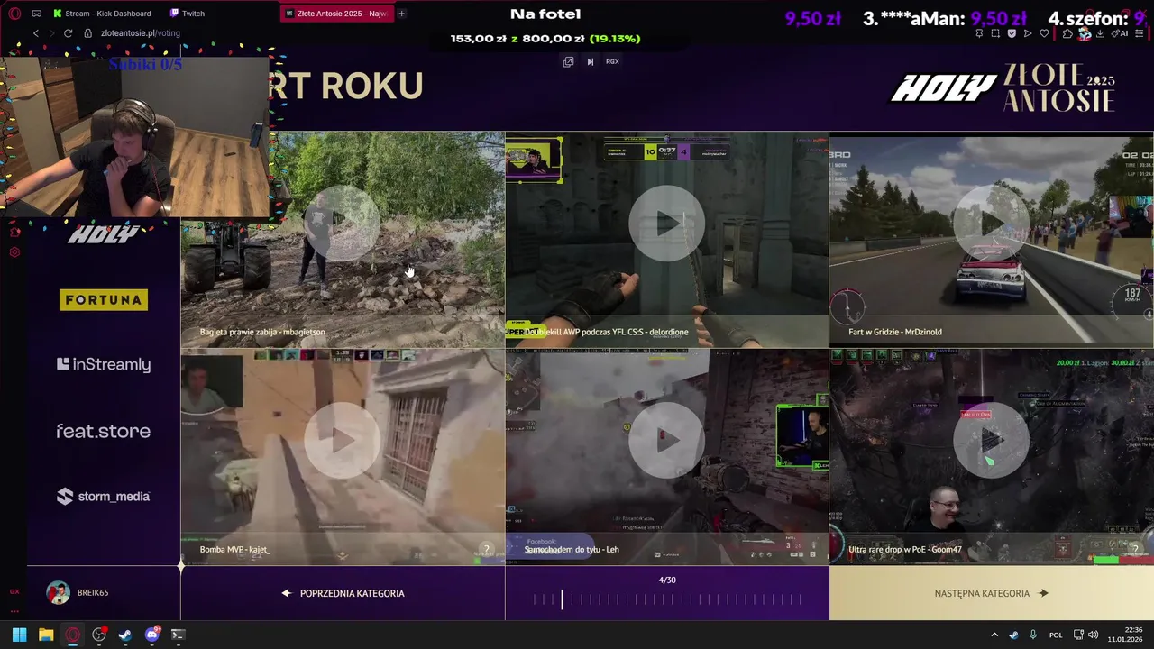Open the browser downloads icon
Viewport: 1154px width, 649px height.
(1100, 33)
